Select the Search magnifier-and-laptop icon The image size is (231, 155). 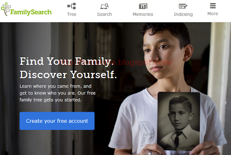pyautogui.click(x=104, y=6)
